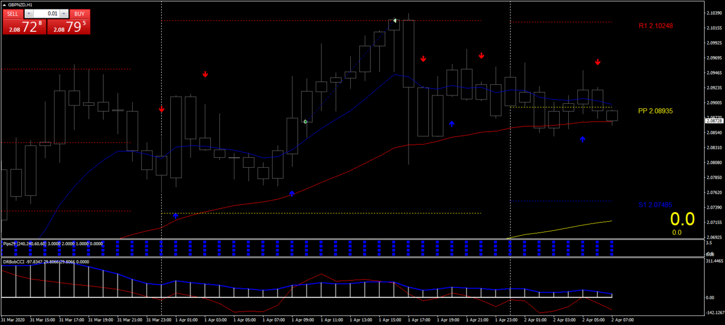The height and width of the screenshot is (325, 725).
Task: Focus the 0.01 volume input field
Action: pos(47,13)
